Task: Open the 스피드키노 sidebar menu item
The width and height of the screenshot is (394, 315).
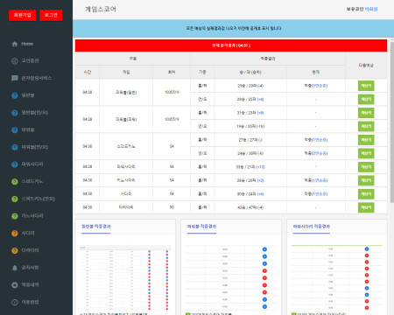Action: (x=32, y=181)
